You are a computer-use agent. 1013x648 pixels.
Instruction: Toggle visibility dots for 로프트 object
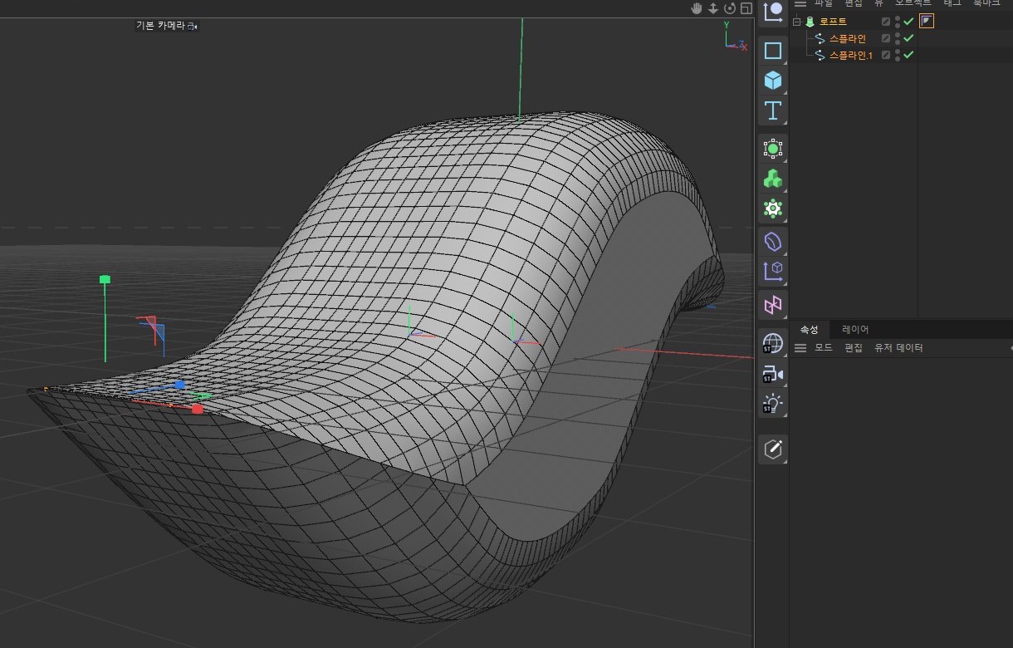point(898,22)
